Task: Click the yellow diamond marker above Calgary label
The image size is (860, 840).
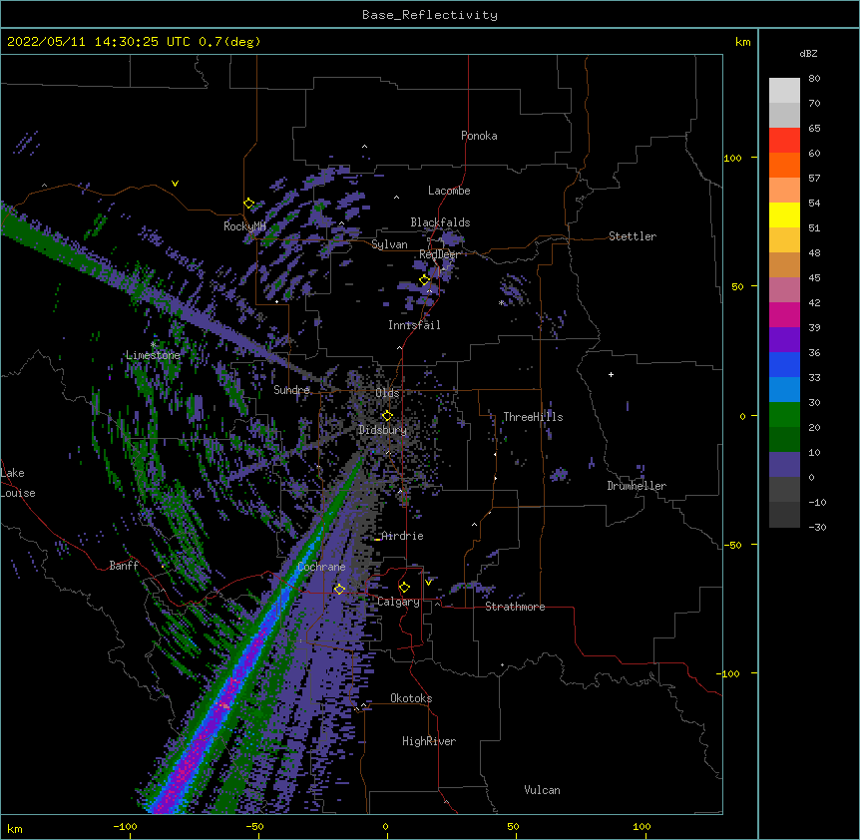Action: tap(404, 588)
